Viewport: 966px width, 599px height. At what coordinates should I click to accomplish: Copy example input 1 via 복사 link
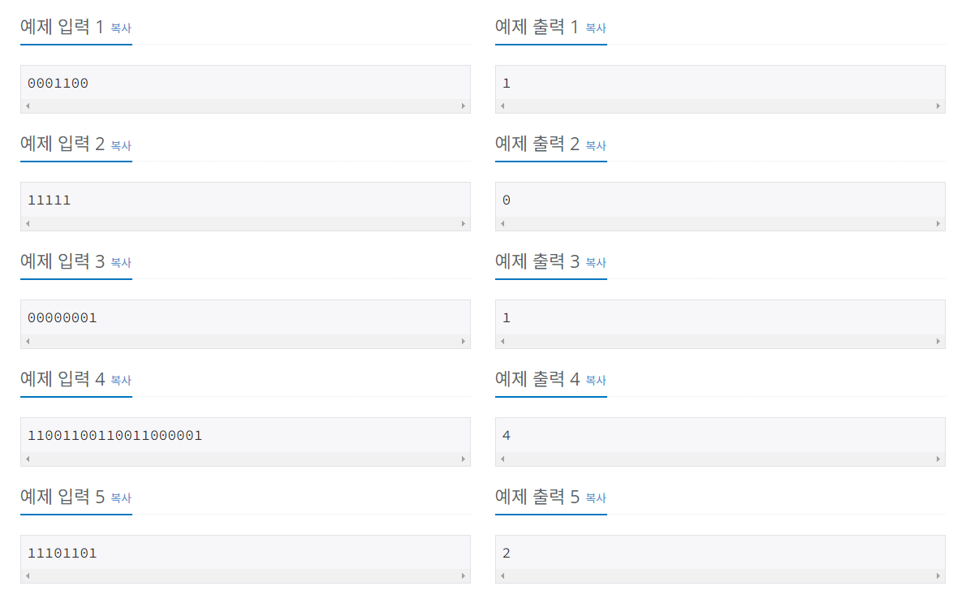121,28
